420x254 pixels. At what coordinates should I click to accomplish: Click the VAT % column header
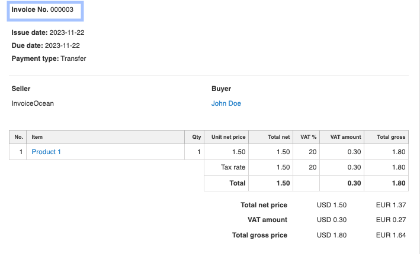pyautogui.click(x=309, y=137)
